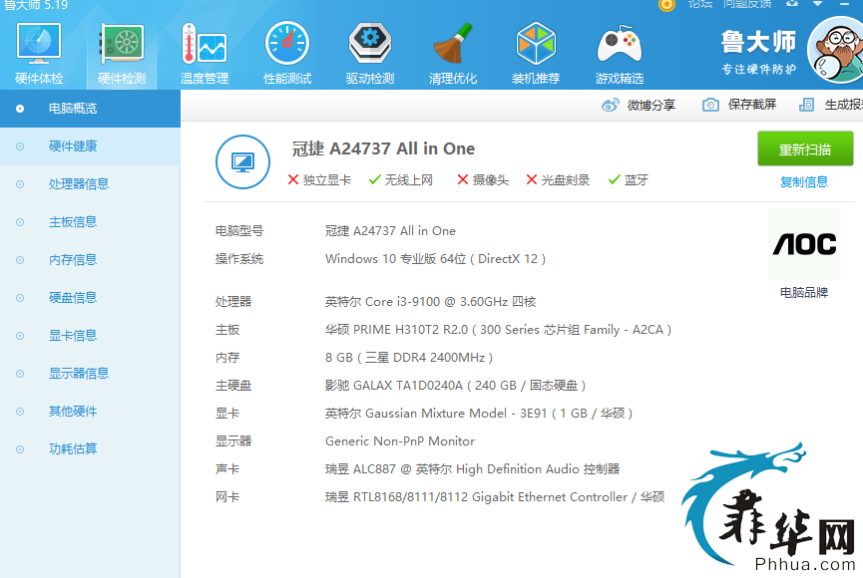
Task: Select 电脑概览 in the sidebar
Action: pos(90,109)
